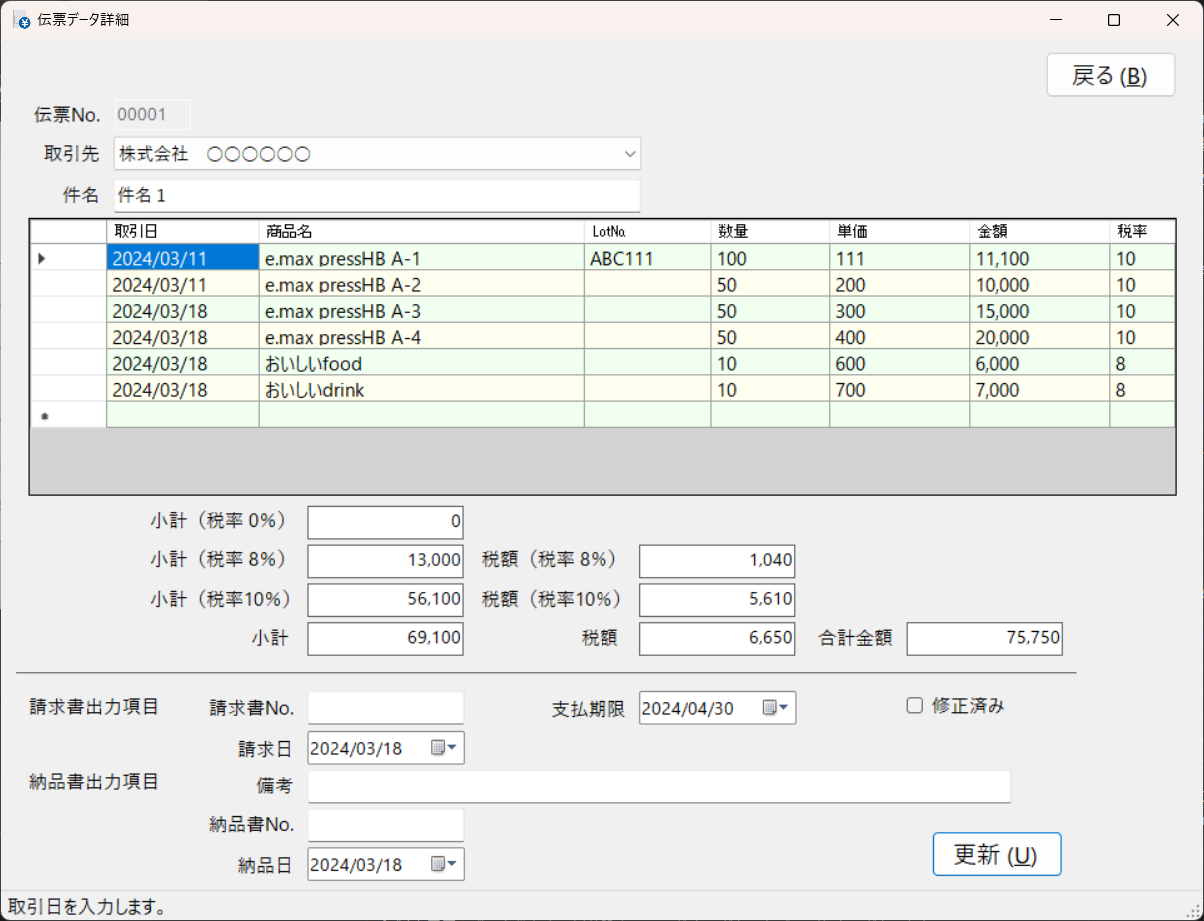Open the 請求日 date picker dropdown
Screen dimensions: 1204x921
444,748
